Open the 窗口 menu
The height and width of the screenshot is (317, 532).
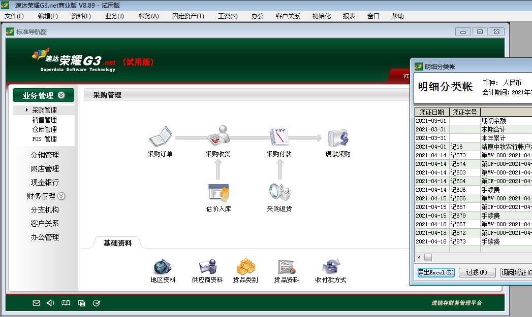[373, 16]
